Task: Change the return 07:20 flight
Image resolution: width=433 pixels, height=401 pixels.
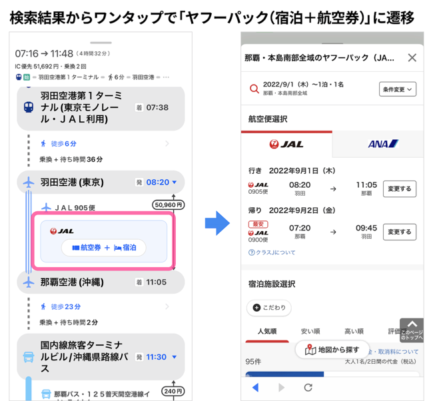Action: point(399,232)
